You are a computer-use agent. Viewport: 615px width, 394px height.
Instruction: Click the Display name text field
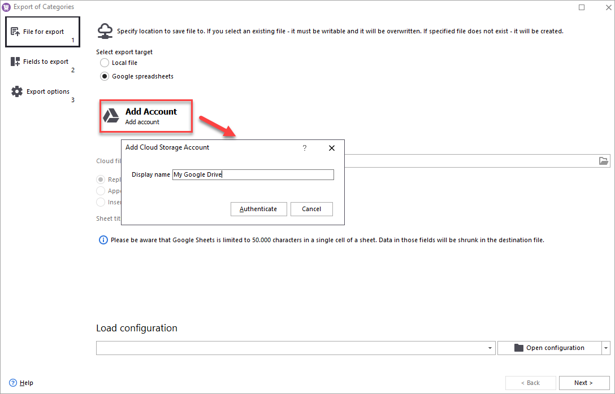pos(253,175)
